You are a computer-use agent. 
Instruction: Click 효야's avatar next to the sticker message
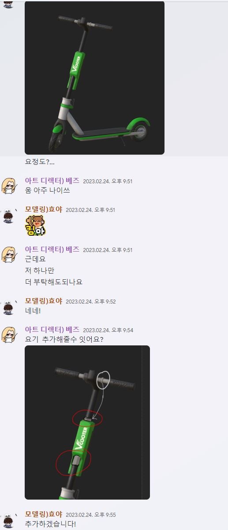pos(9,216)
